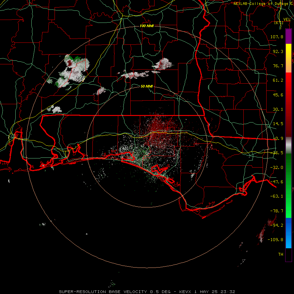294x294 pixels.
Task: Select the -78.7 legend value
Action: point(277,211)
